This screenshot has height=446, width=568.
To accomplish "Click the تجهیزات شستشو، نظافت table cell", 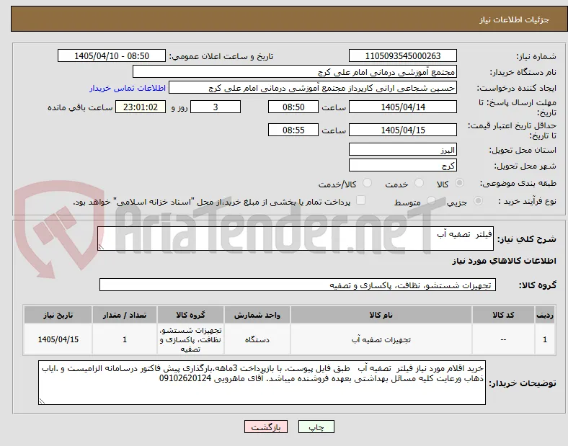I will pyautogui.click(x=190, y=339).
